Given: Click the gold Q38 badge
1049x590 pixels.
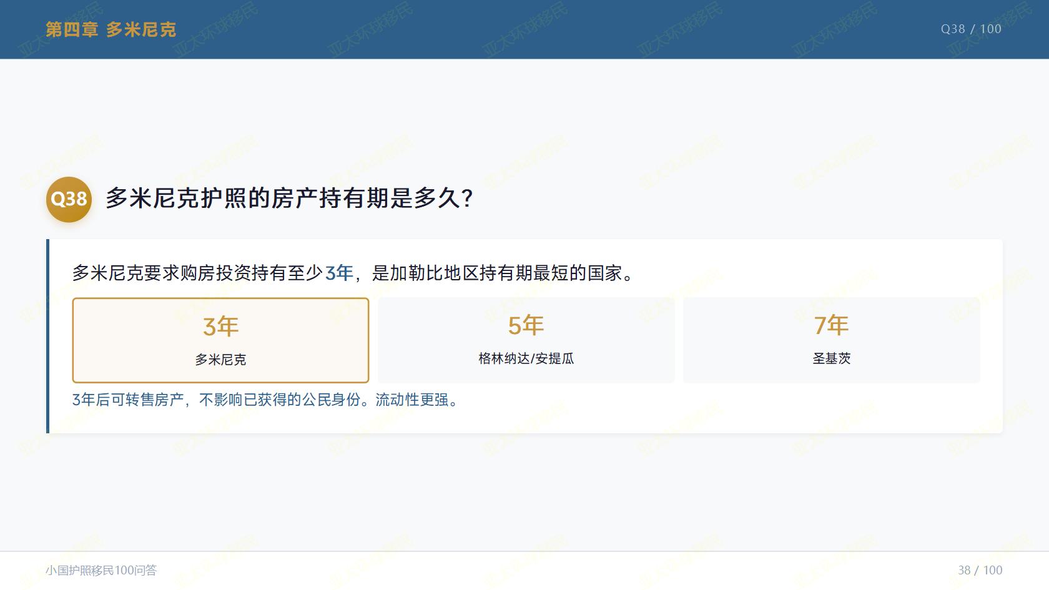Looking at the screenshot, I should click(69, 199).
